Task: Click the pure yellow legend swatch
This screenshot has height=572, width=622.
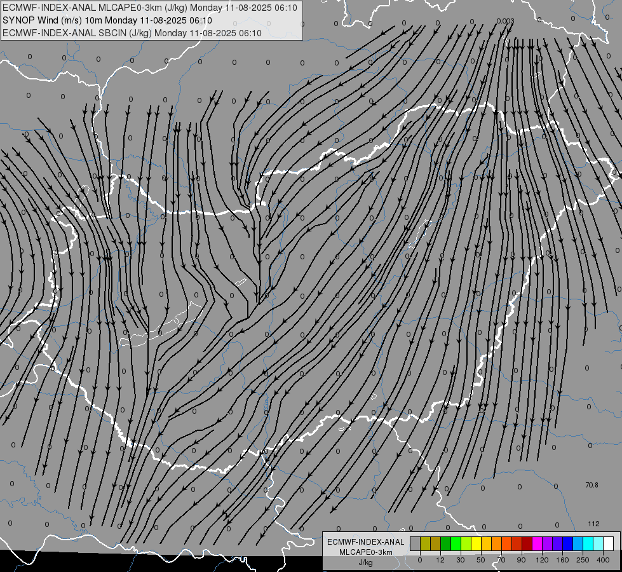Action: (x=476, y=543)
